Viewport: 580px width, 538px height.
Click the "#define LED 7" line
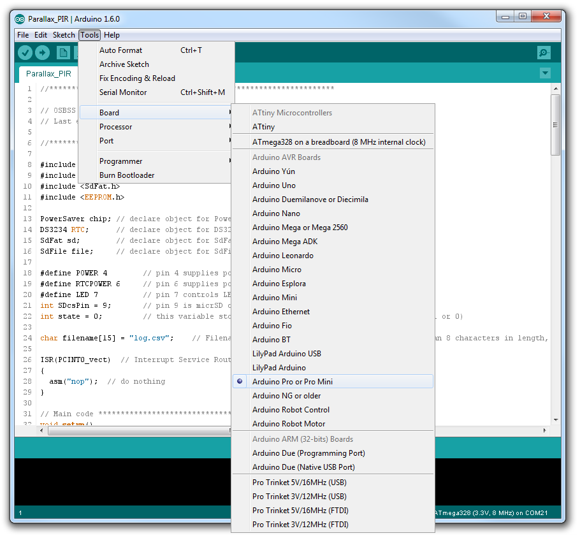[69, 294]
